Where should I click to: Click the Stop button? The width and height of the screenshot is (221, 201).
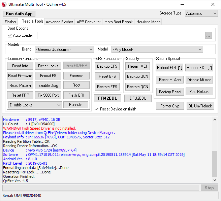point(209,188)
